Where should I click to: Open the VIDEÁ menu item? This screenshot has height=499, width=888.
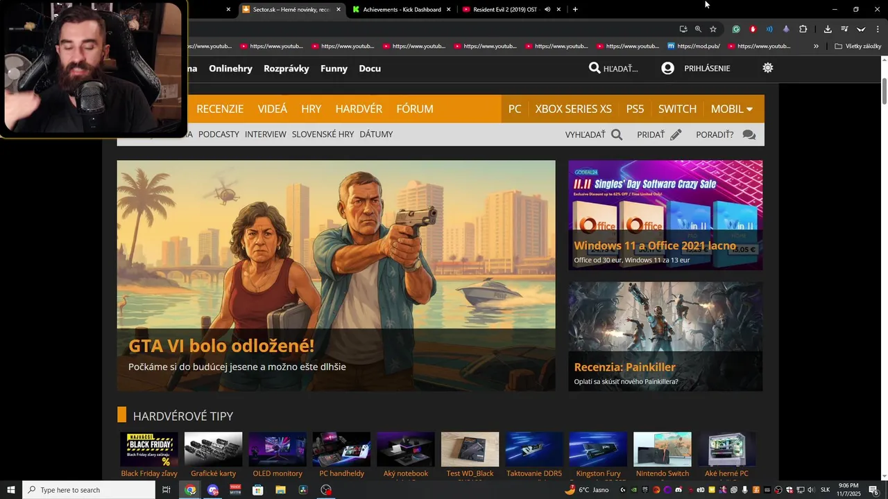coord(273,109)
